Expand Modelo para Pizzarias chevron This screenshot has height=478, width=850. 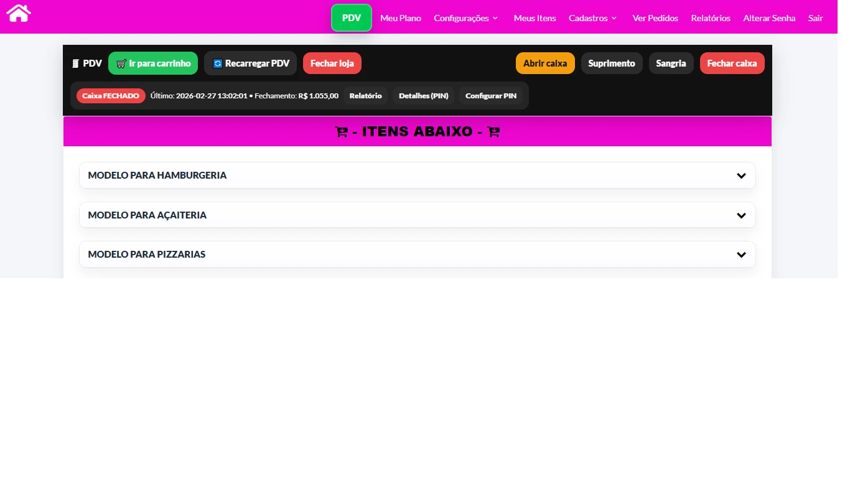pos(741,255)
